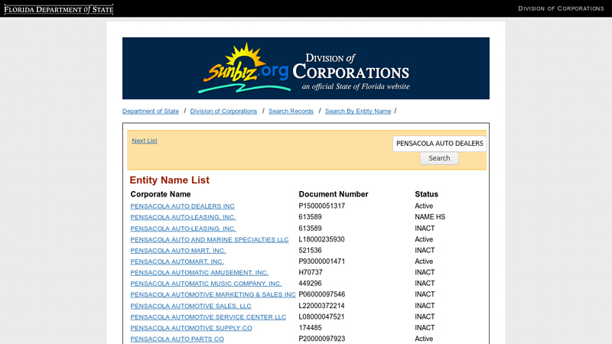Navigate to Search Records breadcrumb
Screen dimensions: 612x344
[291, 111]
